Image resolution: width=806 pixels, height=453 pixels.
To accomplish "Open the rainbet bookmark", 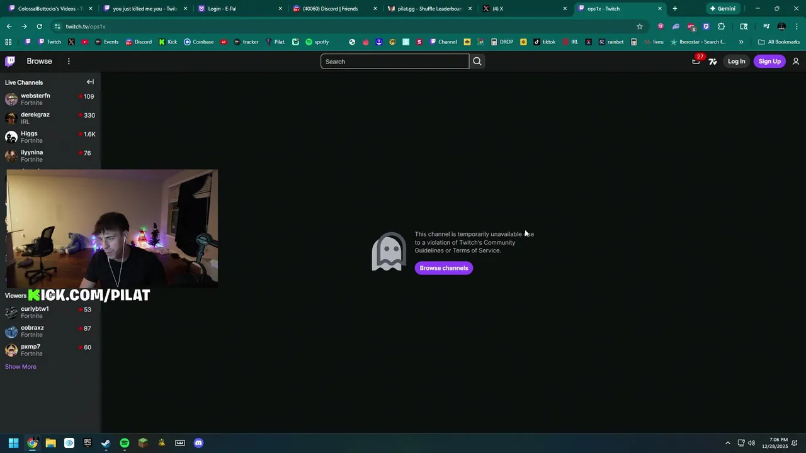I will tap(611, 42).
